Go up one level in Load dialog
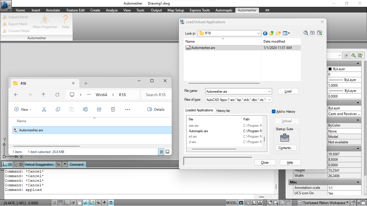This screenshot has height=206, width=367. (272, 33)
